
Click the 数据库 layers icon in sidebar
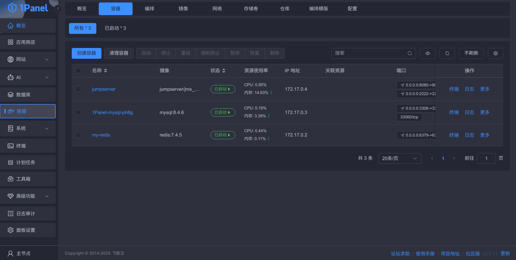[x=11, y=95]
